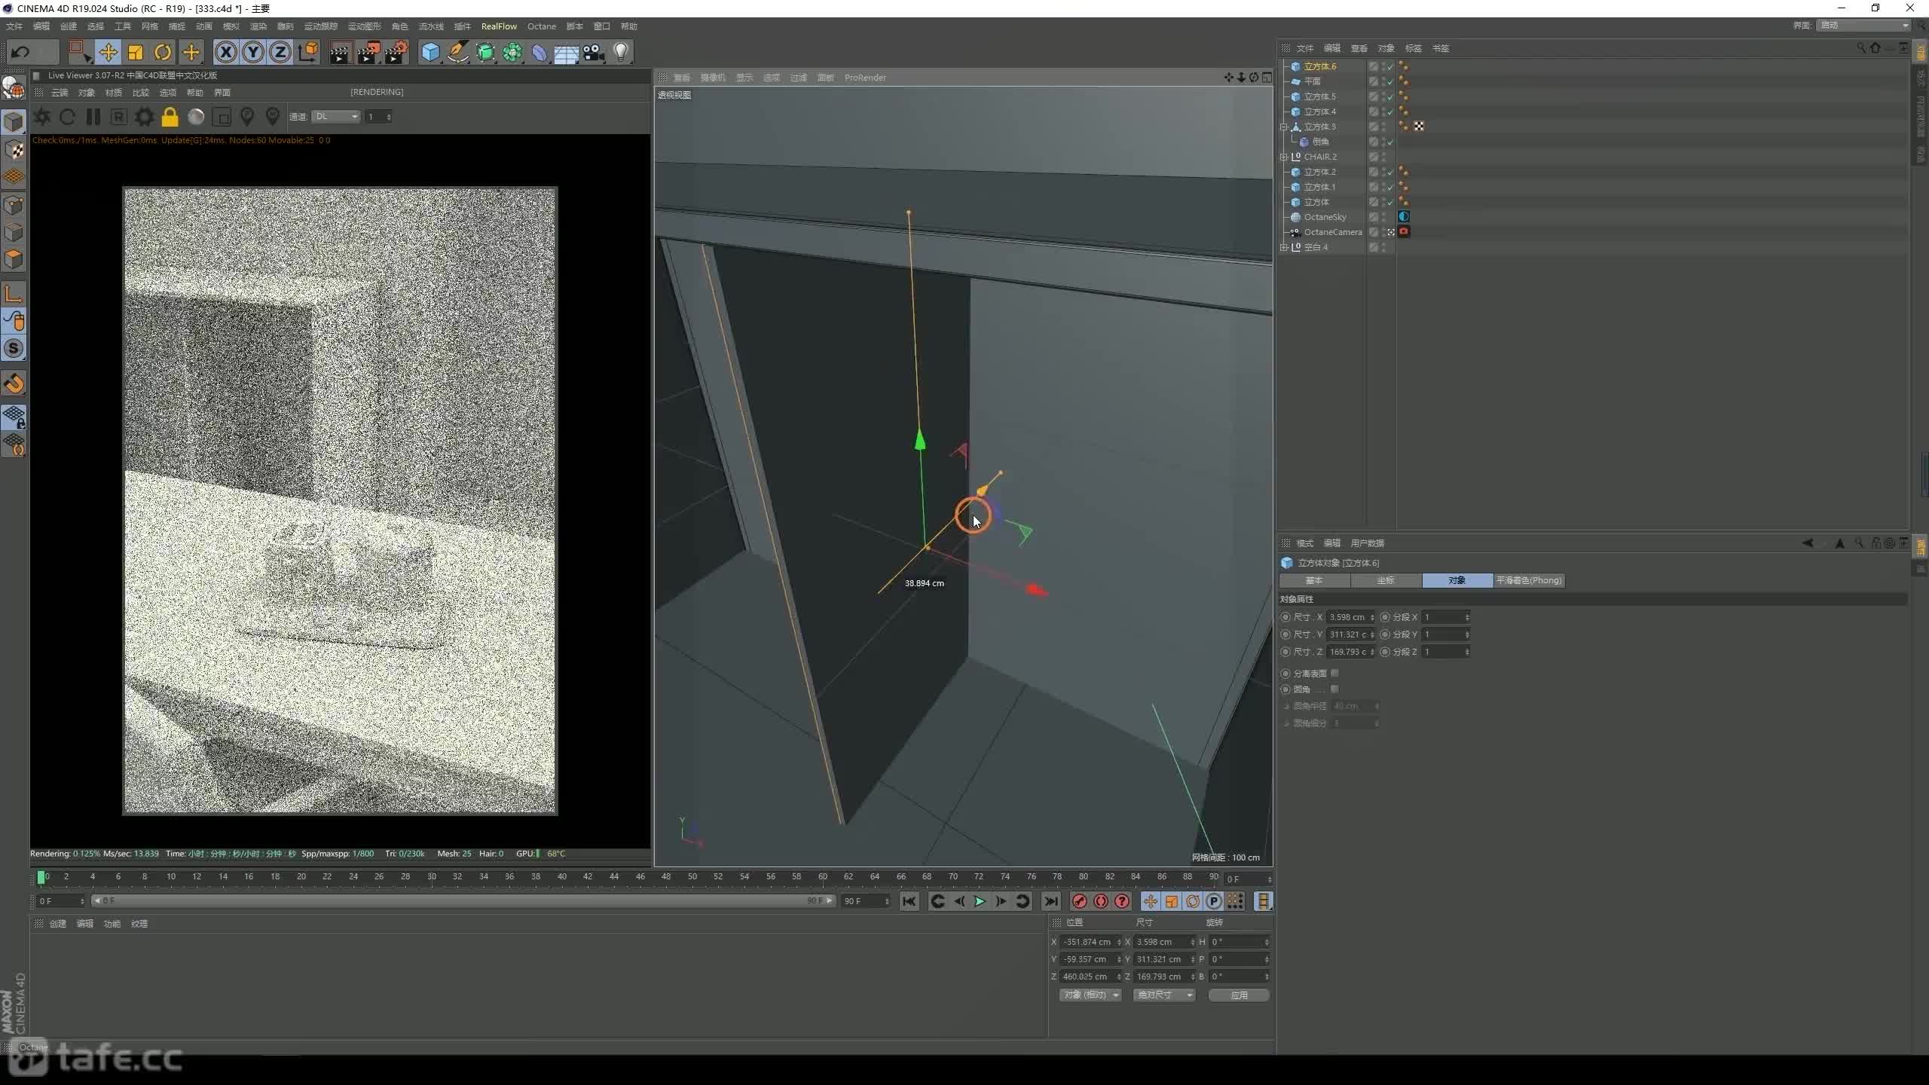Image resolution: width=1929 pixels, height=1085 pixels.
Task: Pause the Live Viewer render
Action: (93, 117)
